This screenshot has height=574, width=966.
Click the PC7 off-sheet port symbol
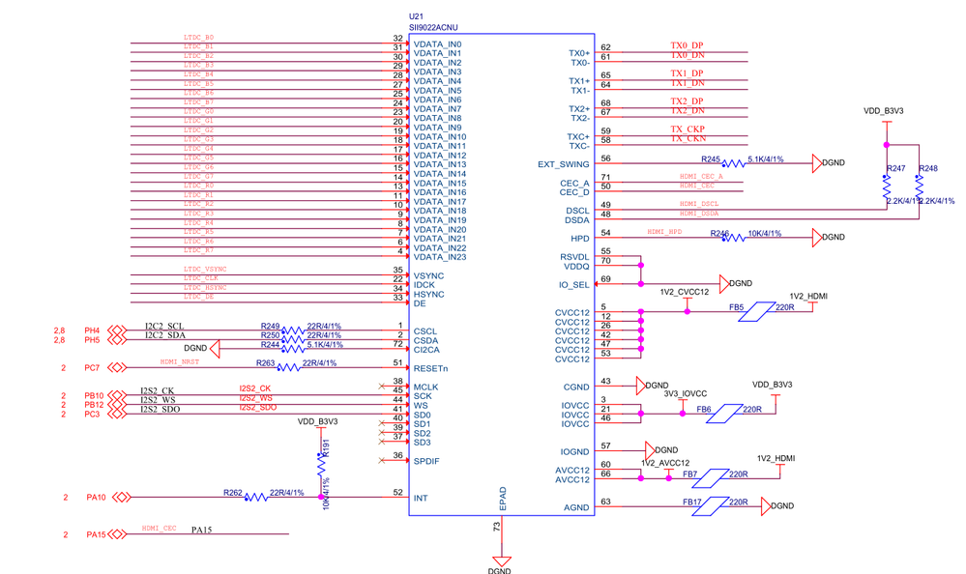[116, 367]
